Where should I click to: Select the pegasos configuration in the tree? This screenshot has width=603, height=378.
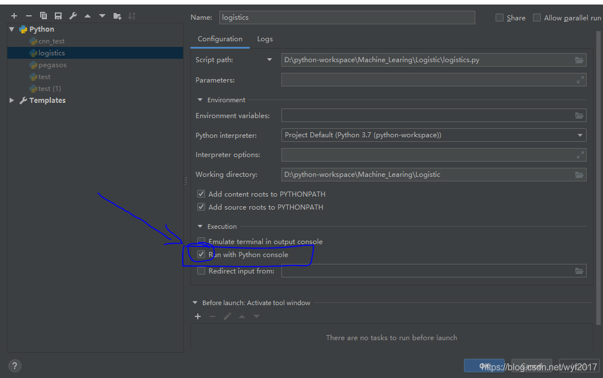[52, 65]
